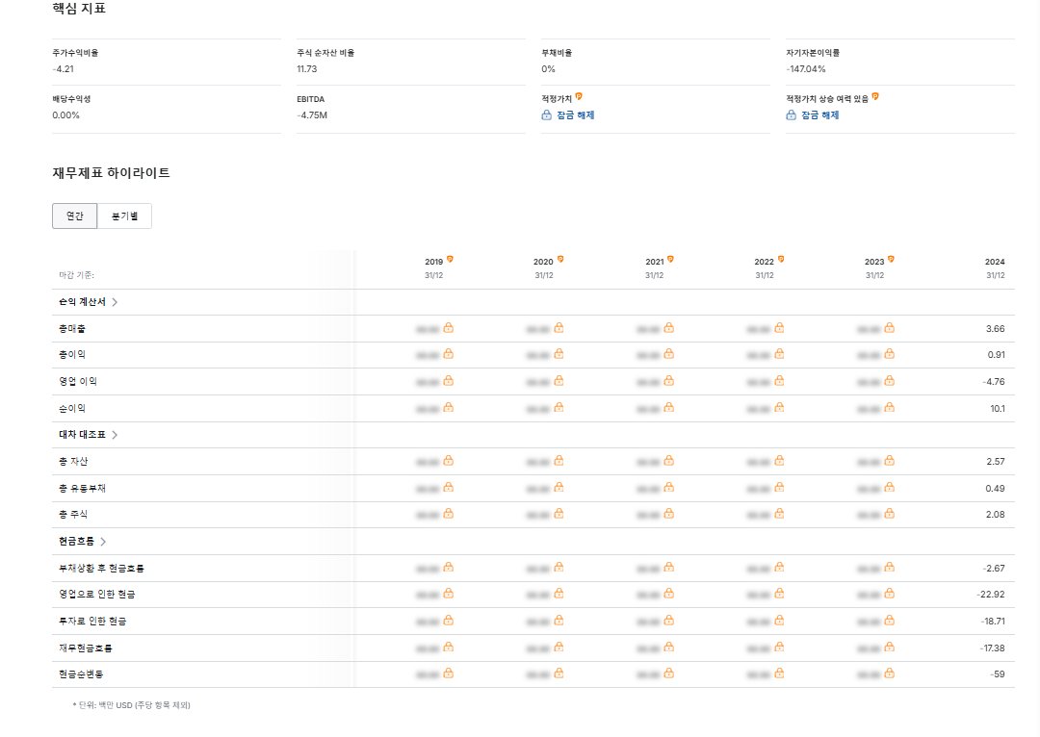Click the 2024 총이익 value 0.91
Viewport: 1040px width, 737px height.
coord(996,355)
